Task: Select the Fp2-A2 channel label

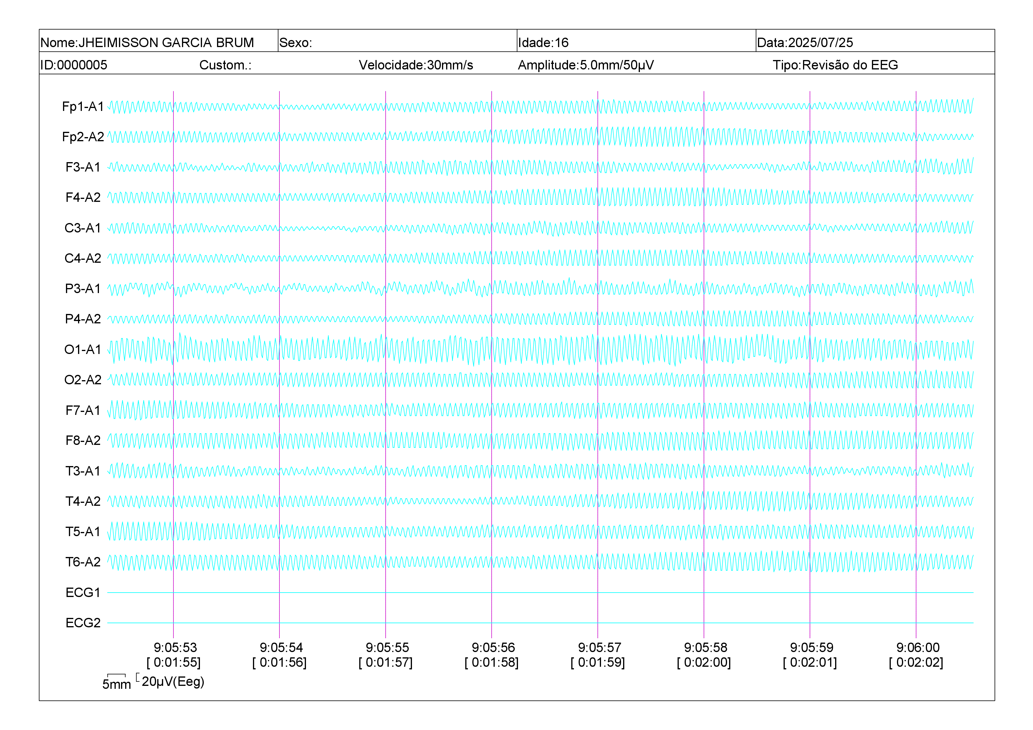Action: click(x=83, y=137)
